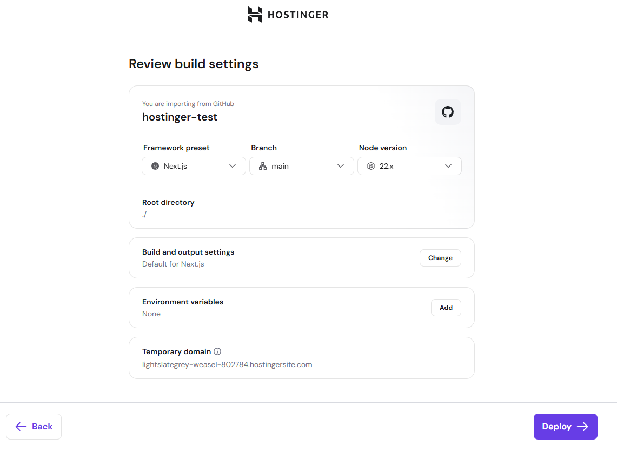This screenshot has width=617, height=452.
Task: Click the Node.js icon beside 22.x
Action: click(371, 166)
